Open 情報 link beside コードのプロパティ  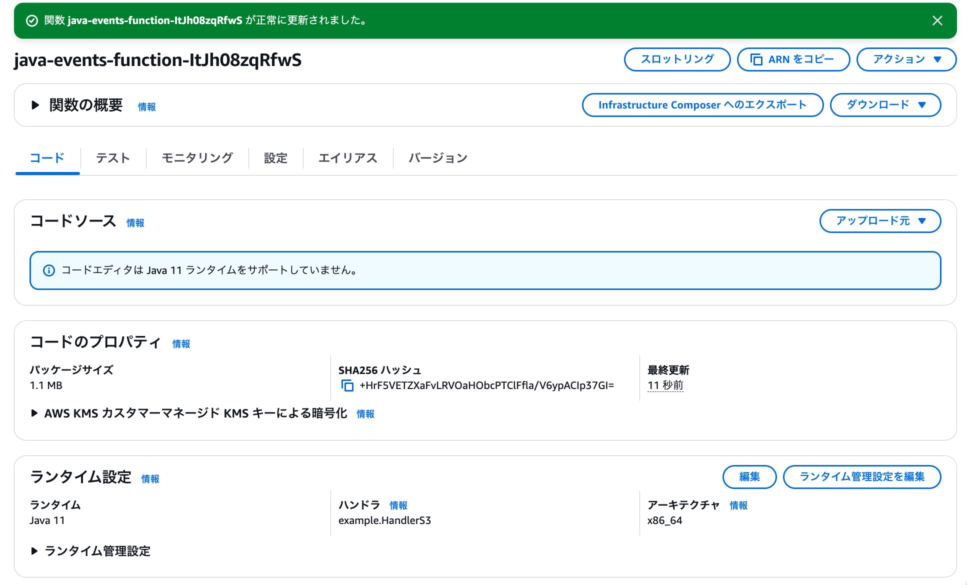click(181, 344)
